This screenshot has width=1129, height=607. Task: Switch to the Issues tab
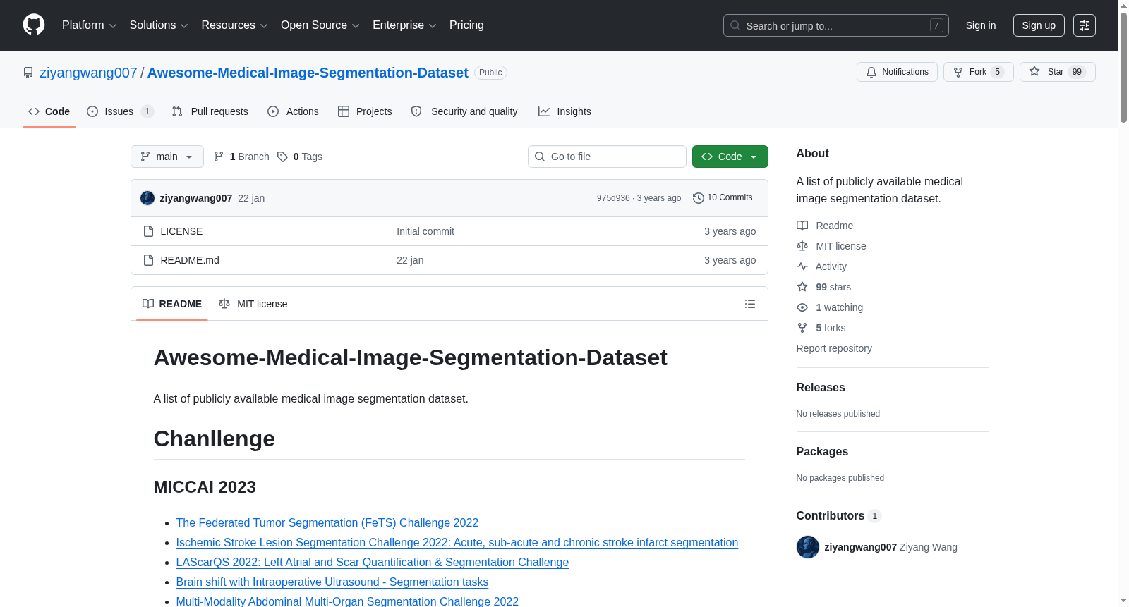[x=120, y=111]
